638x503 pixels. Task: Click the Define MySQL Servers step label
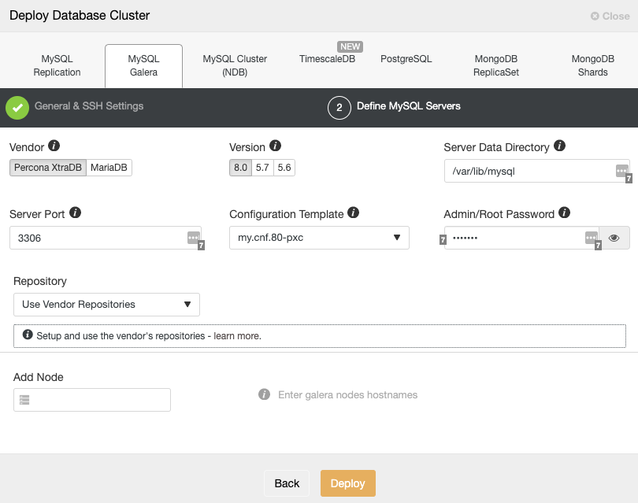click(409, 106)
